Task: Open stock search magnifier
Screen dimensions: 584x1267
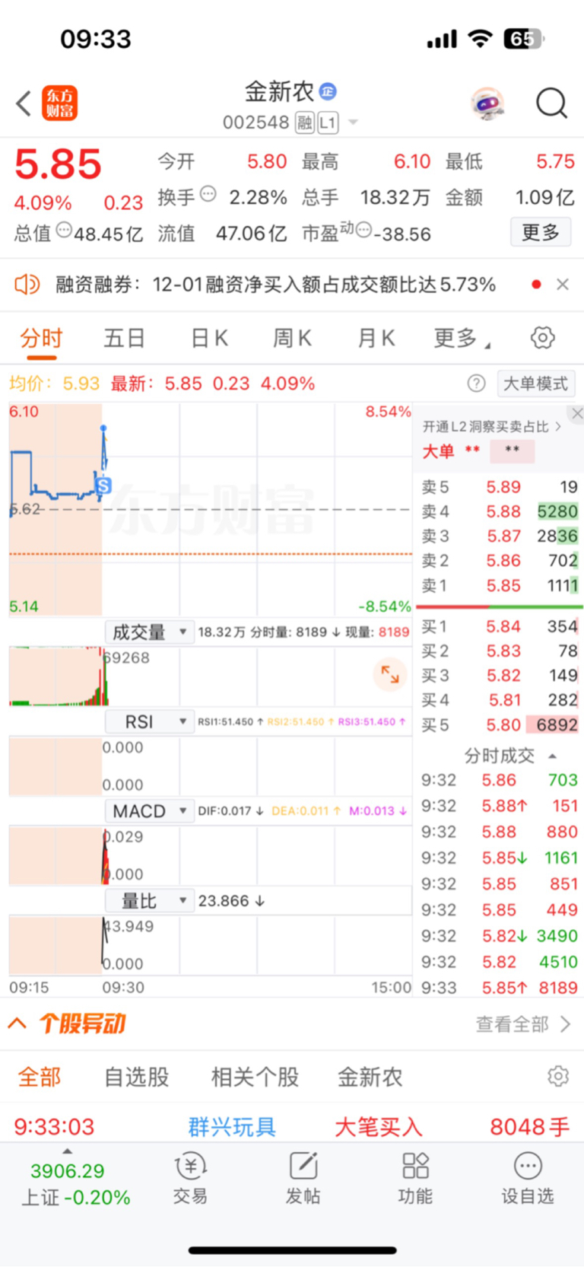Action: [551, 103]
